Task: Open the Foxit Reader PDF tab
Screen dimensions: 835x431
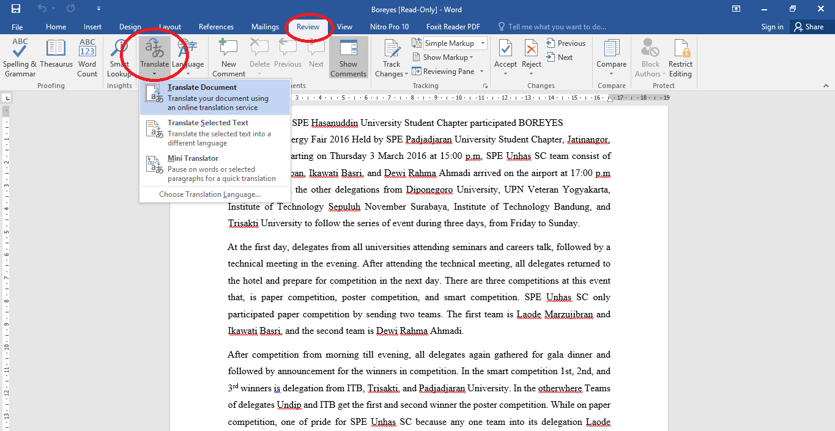Action: 453,27
